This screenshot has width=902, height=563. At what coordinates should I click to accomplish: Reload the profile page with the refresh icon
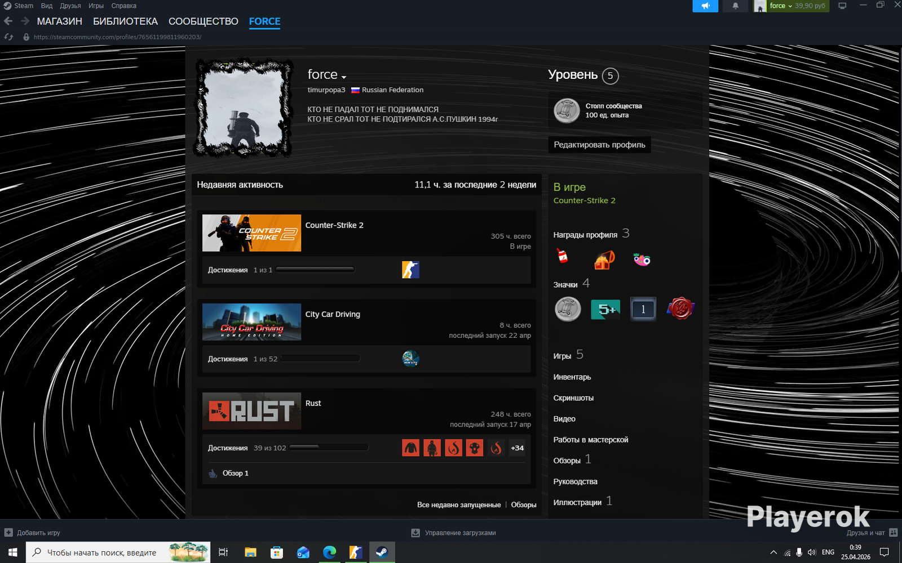tap(8, 37)
